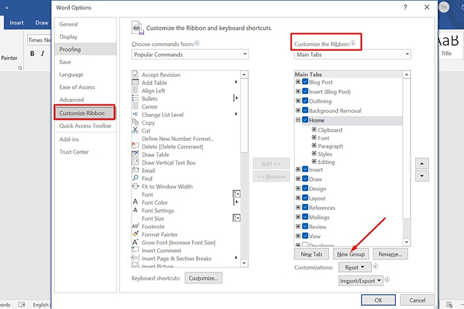Image resolution: width=464 pixels, height=309 pixels.
Task: Click the New Group button
Action: pyautogui.click(x=351, y=254)
